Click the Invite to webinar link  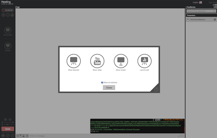(x=7, y=4)
